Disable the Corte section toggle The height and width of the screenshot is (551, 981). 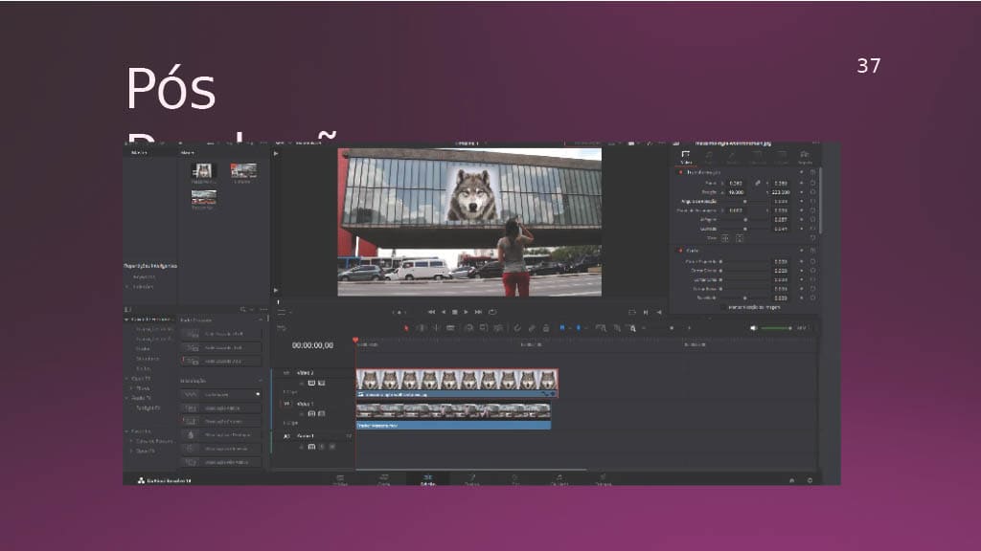[x=681, y=251]
